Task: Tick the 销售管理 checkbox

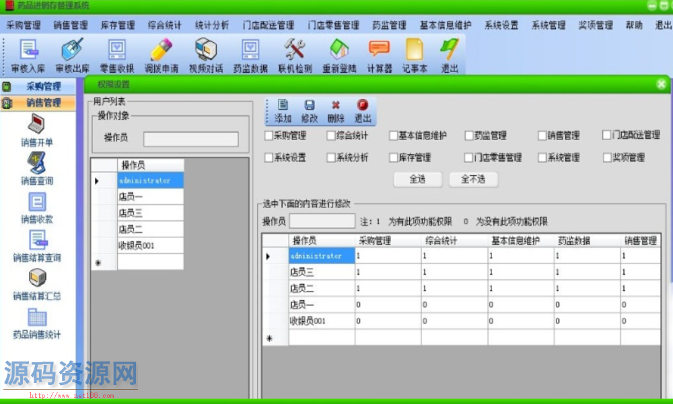Action: pos(542,135)
